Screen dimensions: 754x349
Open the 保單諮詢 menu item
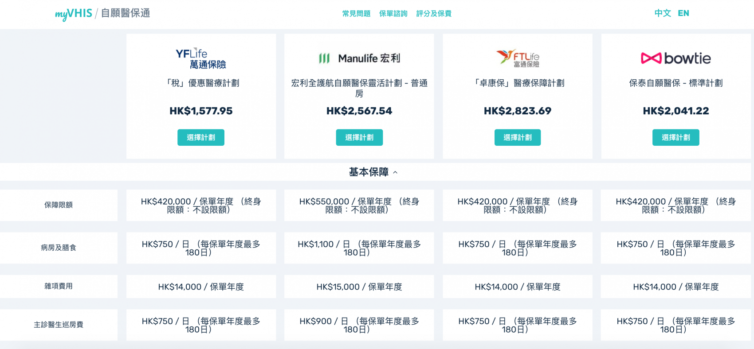coord(393,14)
